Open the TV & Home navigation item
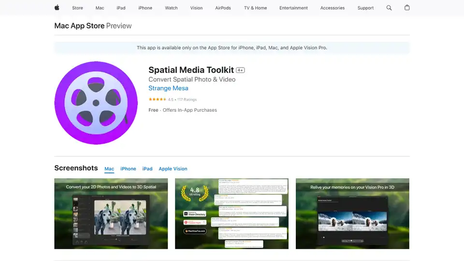The width and height of the screenshot is (464, 261). click(255, 8)
